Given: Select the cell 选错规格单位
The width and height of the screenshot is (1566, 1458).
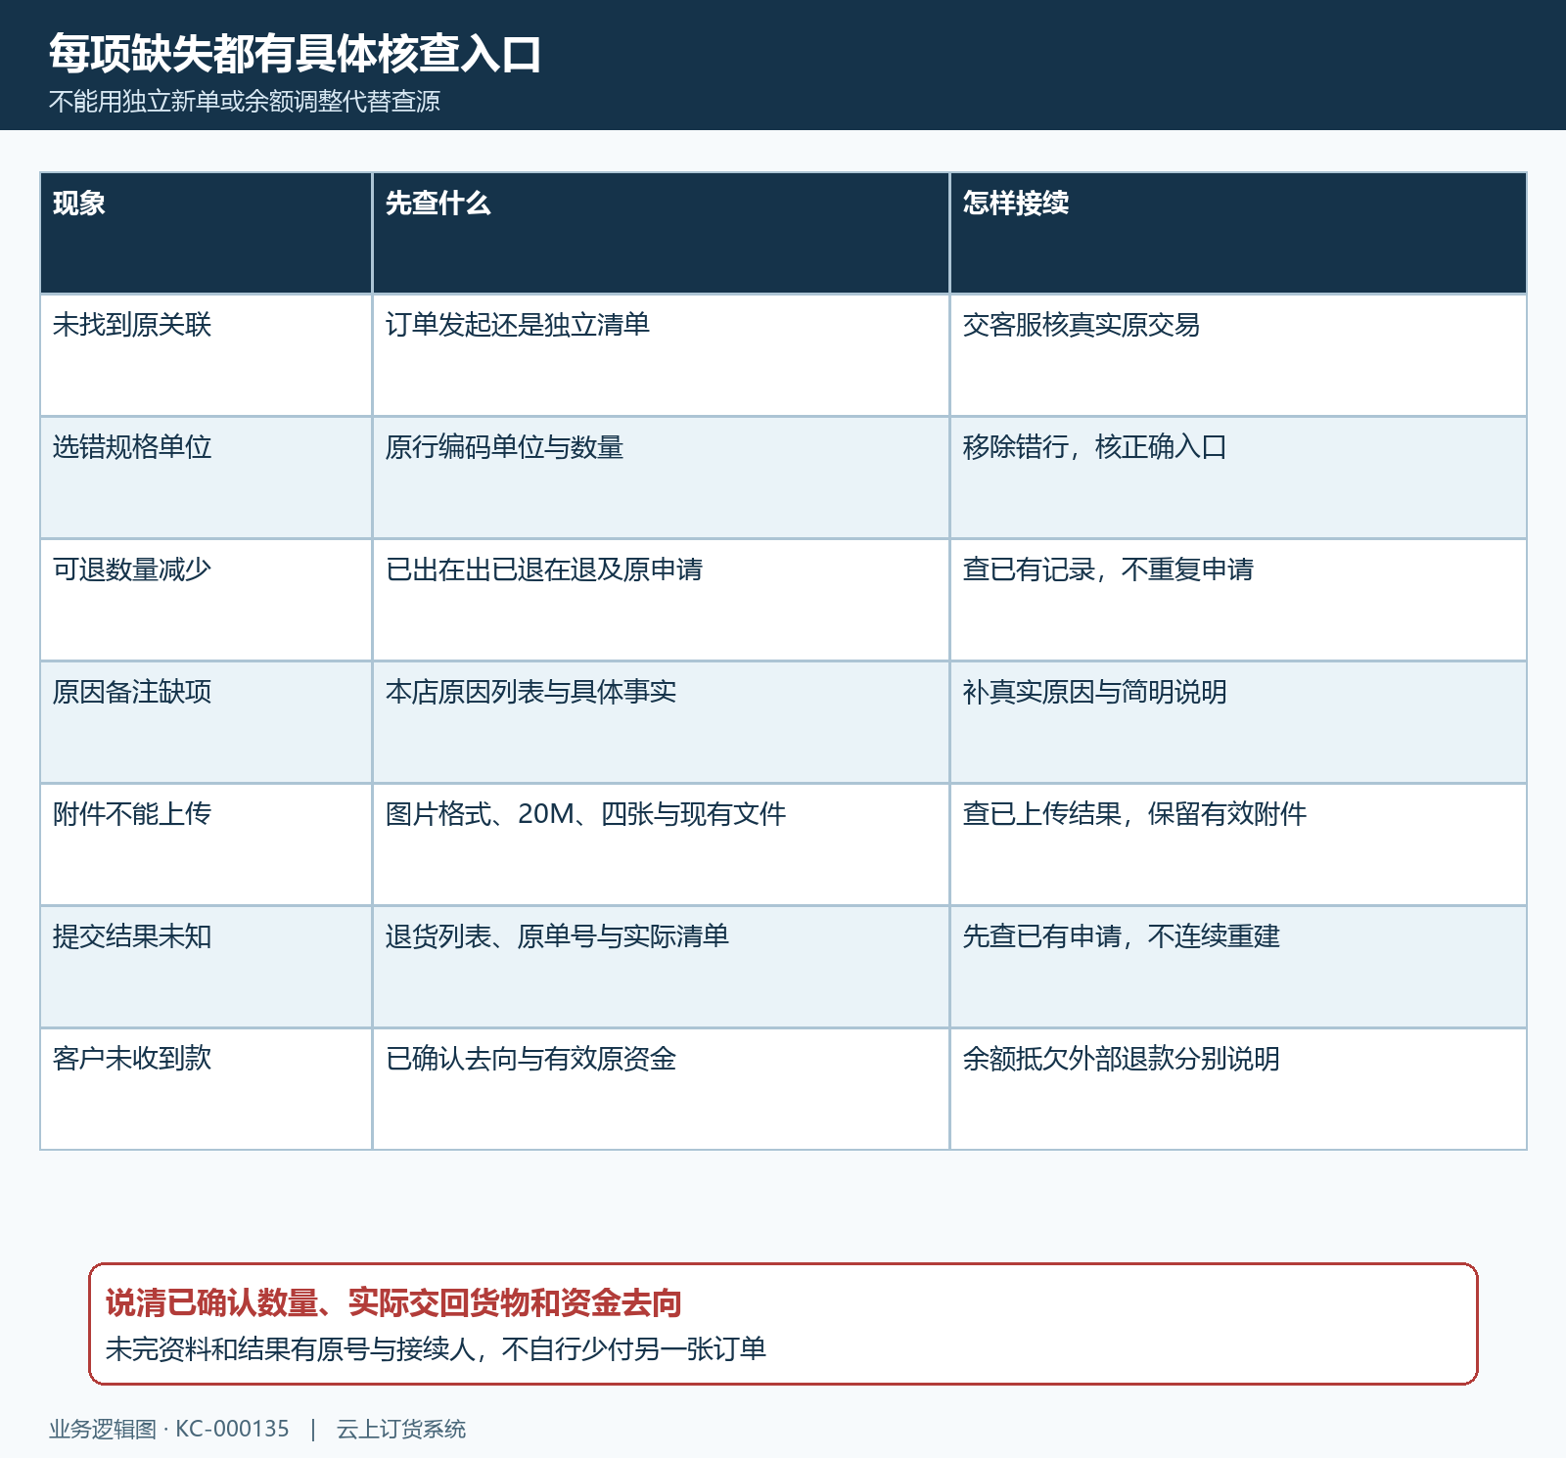Looking at the screenshot, I should point(206,478).
